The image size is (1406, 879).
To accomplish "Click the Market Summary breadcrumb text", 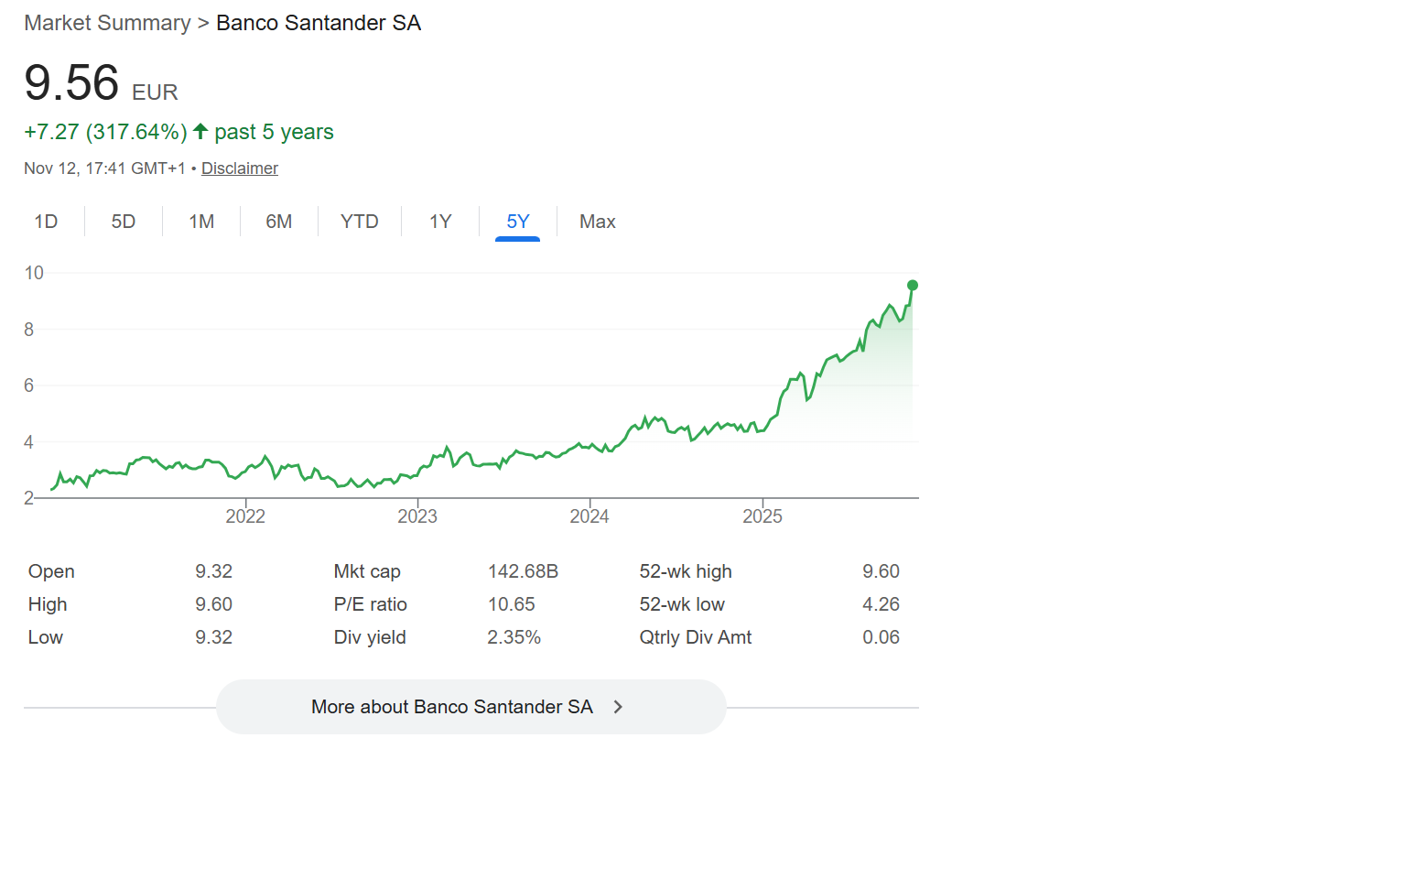I will pyautogui.click(x=107, y=23).
